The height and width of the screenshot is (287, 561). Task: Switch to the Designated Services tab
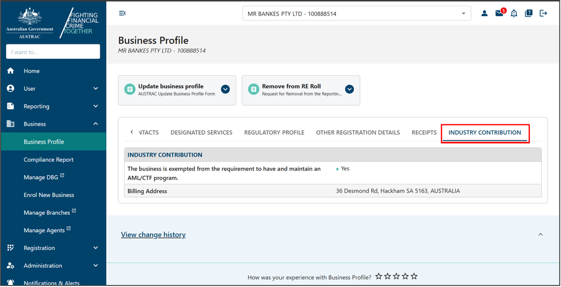coord(201,133)
